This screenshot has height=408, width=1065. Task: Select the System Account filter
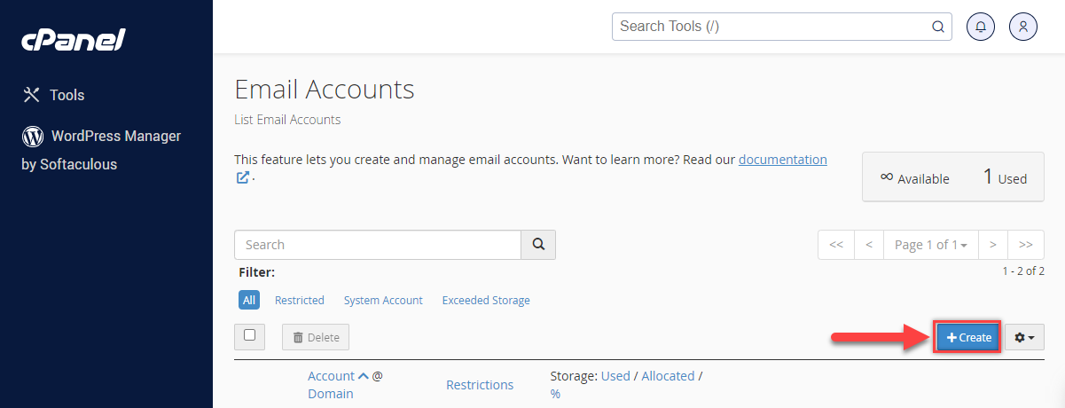click(383, 301)
